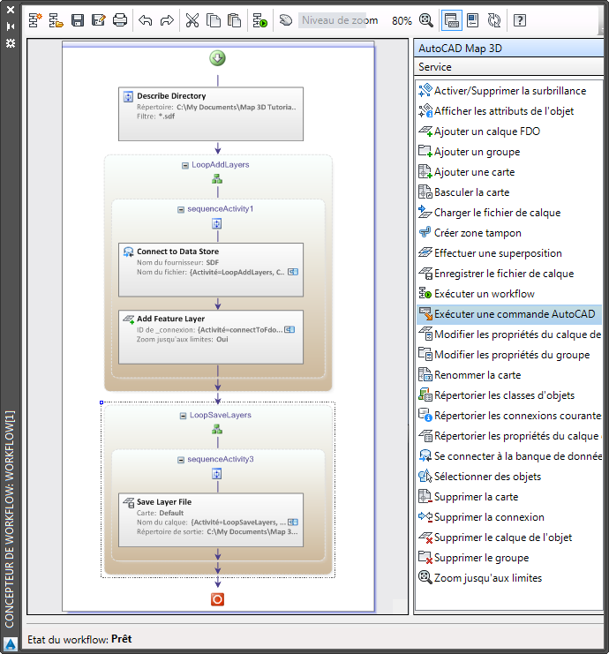This screenshot has width=609, height=654.
Task: Cut the selected activity with scissors icon
Action: (x=192, y=20)
